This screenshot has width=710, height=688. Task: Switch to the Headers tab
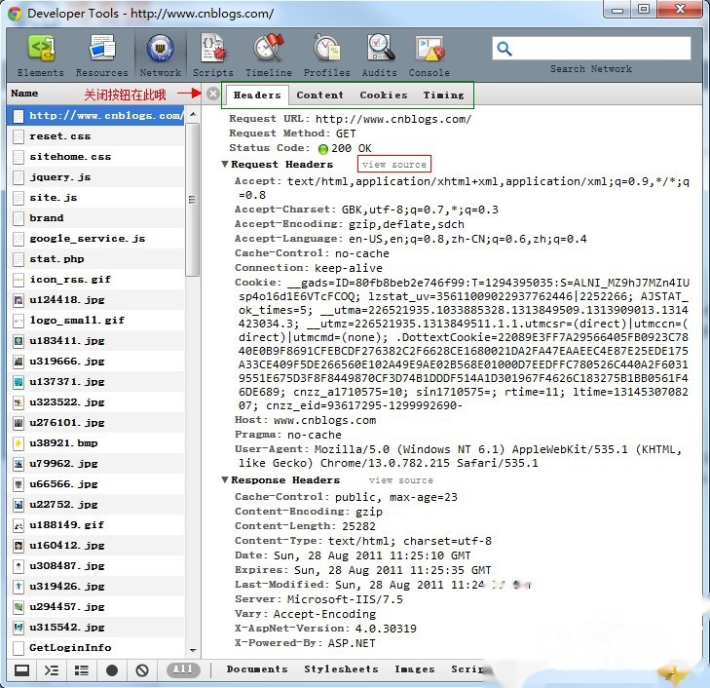257,96
